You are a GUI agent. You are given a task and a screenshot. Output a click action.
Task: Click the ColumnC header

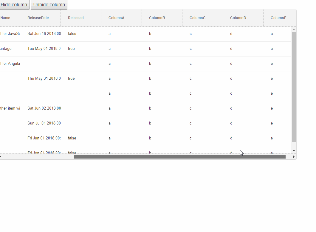(197, 18)
